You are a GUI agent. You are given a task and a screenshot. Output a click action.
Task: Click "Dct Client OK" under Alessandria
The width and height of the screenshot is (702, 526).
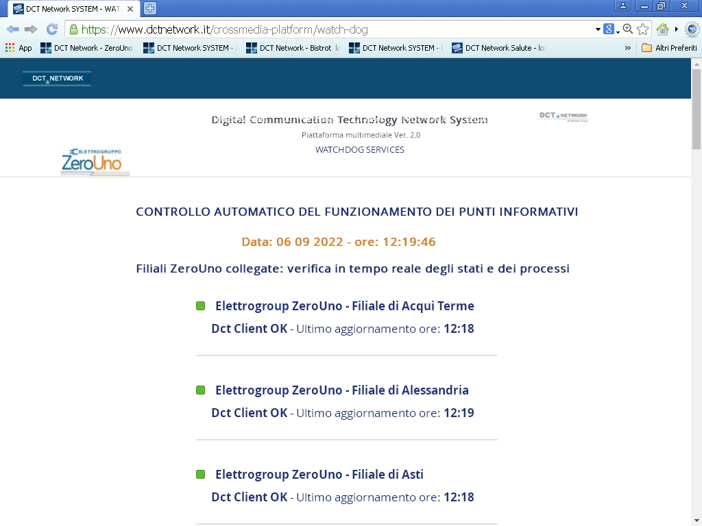tap(250, 413)
